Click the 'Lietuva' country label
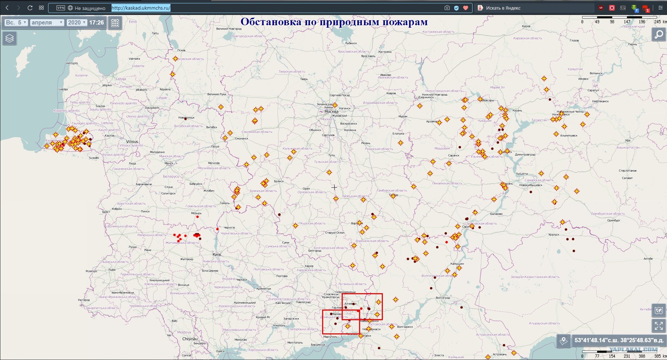667x360 pixels. (107, 123)
